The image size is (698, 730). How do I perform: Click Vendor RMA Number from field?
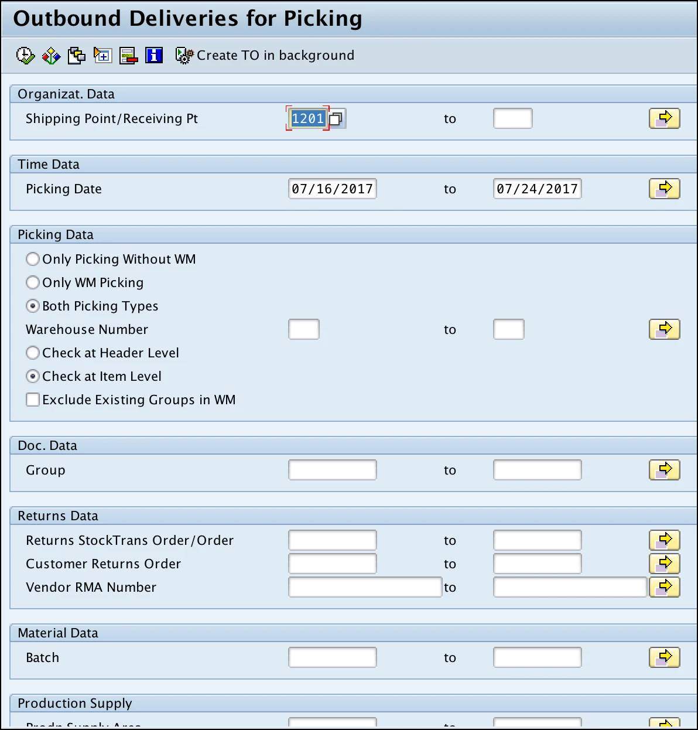pos(365,587)
